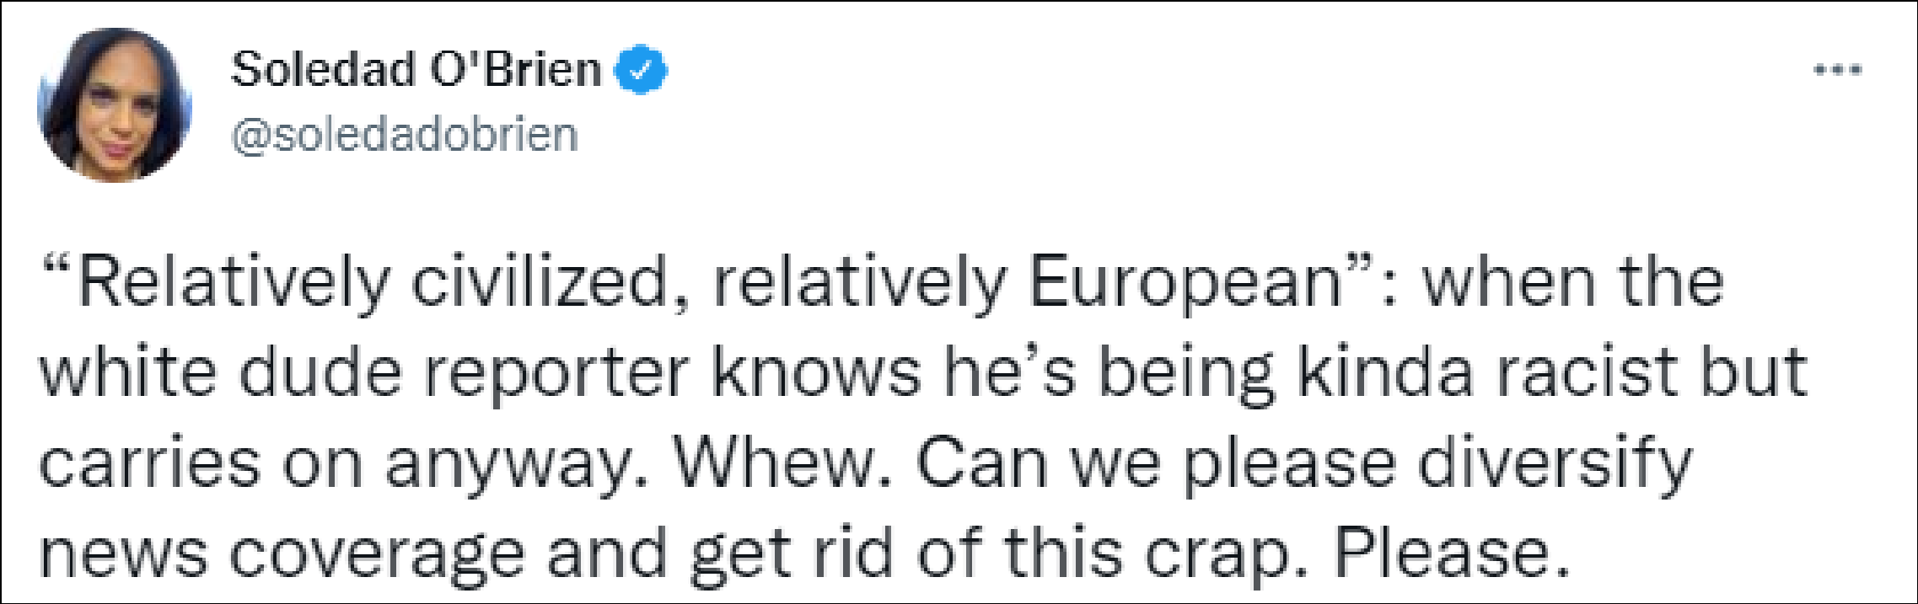Image resolution: width=1918 pixels, height=604 pixels.
Task: Select the word "European" in the tweet
Action: (x=1185, y=282)
